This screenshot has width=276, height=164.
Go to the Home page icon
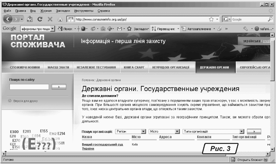[x=60, y=19]
